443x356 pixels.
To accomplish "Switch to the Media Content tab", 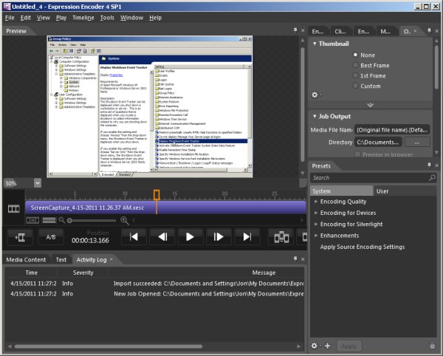I will (x=26, y=260).
